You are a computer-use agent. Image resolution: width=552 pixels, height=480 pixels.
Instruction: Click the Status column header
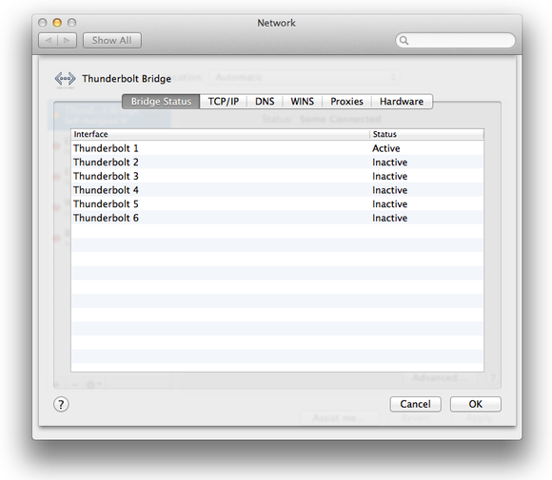[426, 134]
